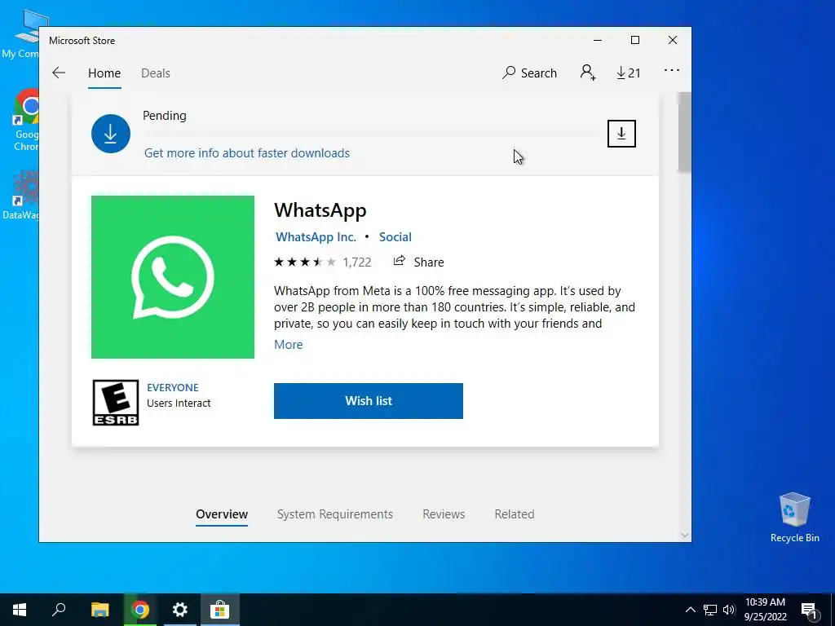Click the scrollbar down arrow
This screenshot has height=626, width=835.
[x=685, y=536]
